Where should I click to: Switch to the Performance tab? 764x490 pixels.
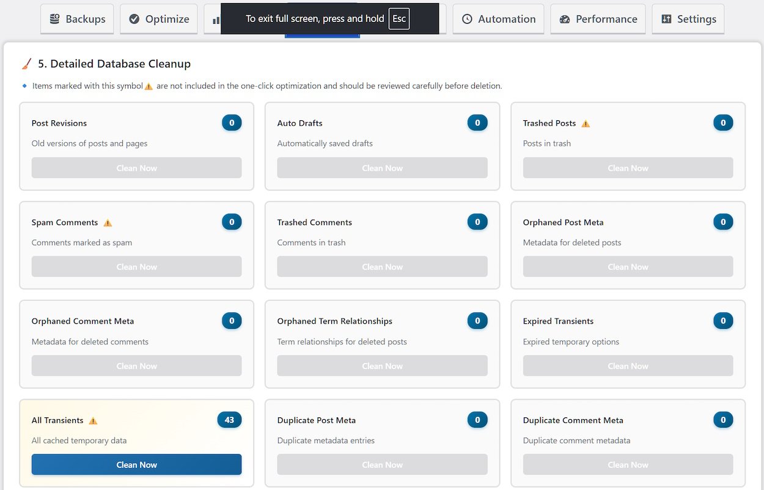click(x=598, y=19)
